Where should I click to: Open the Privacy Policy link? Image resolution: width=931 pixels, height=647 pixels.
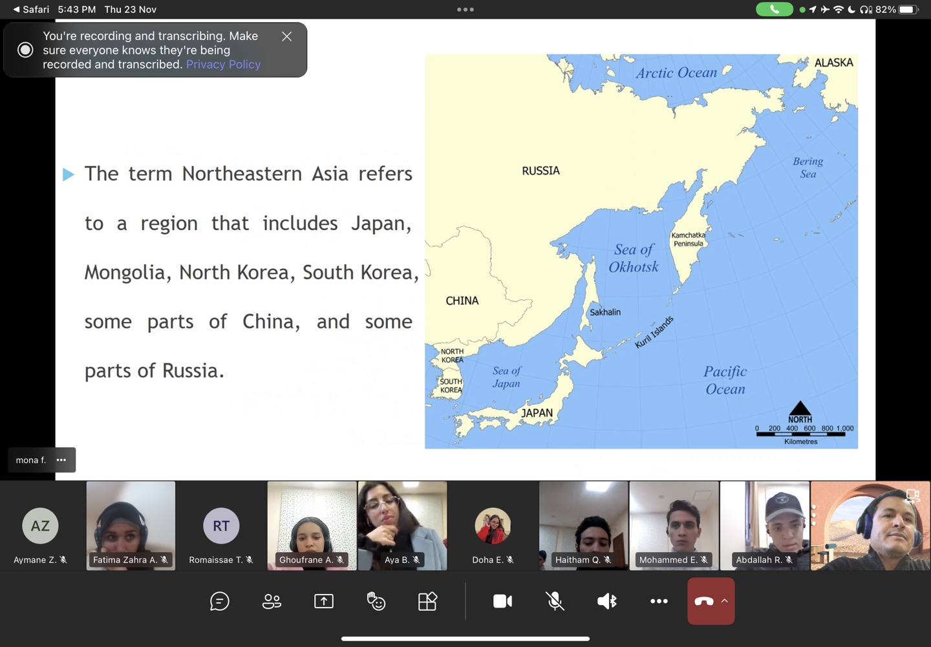[223, 65]
